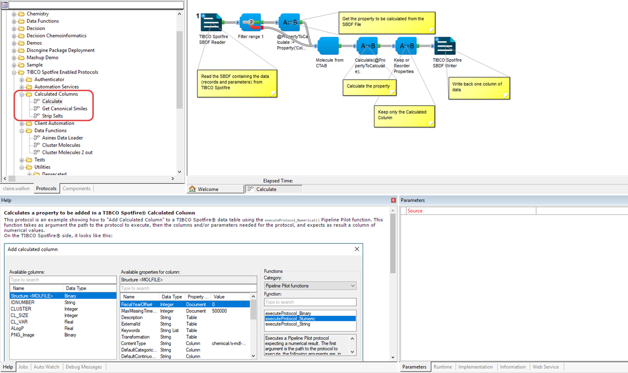Select Get Canonical Smiles protocol
The image size is (628, 373).
65,109
